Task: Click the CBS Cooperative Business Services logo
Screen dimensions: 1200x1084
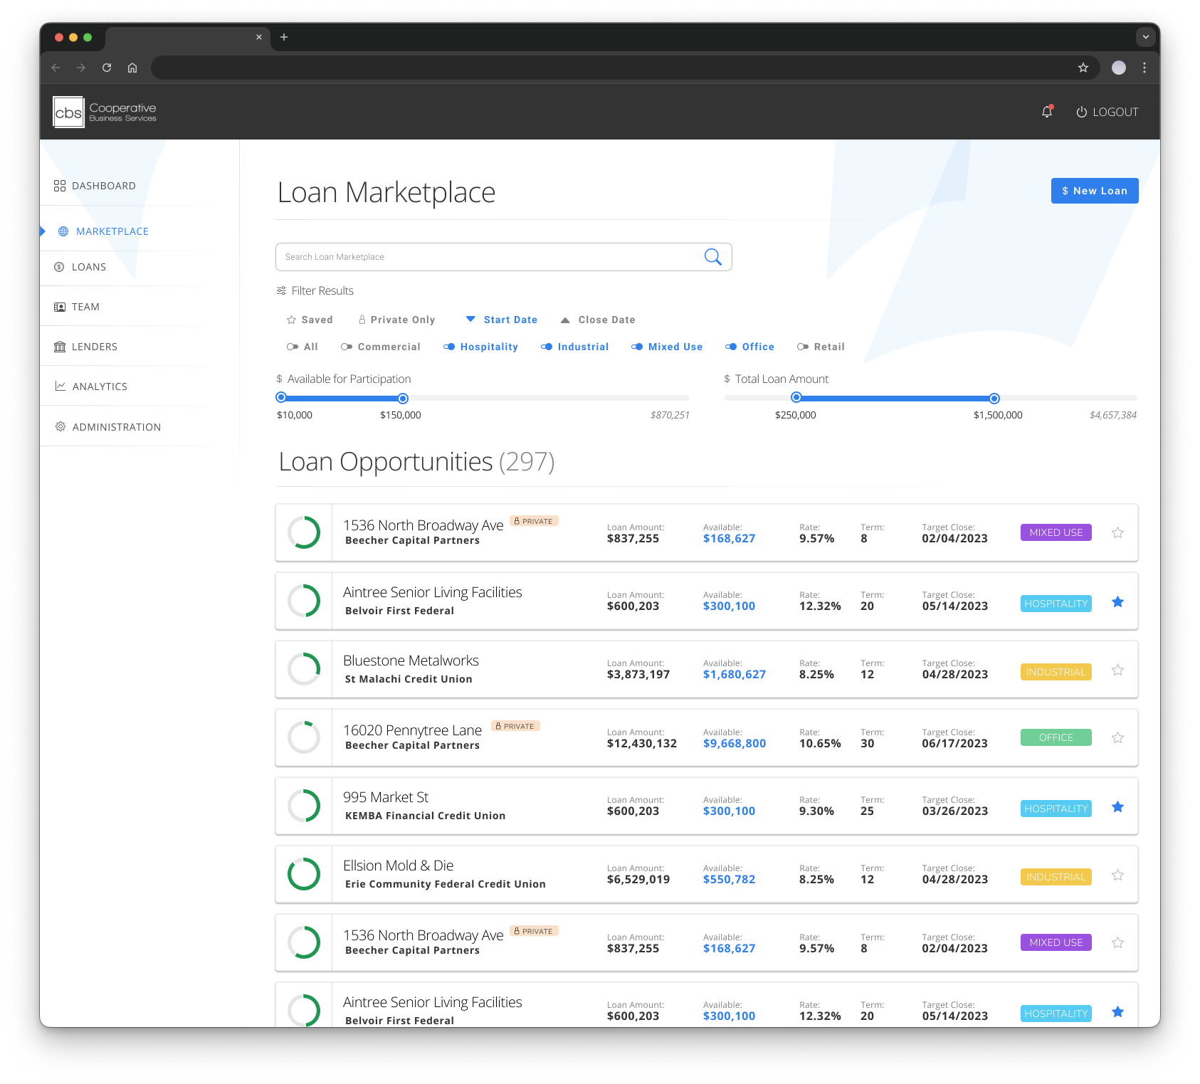Action: 105,112
